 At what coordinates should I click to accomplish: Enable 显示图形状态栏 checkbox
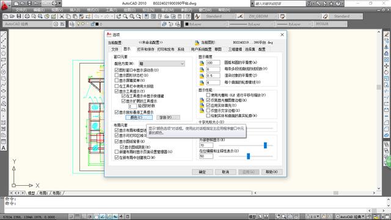click(x=117, y=75)
